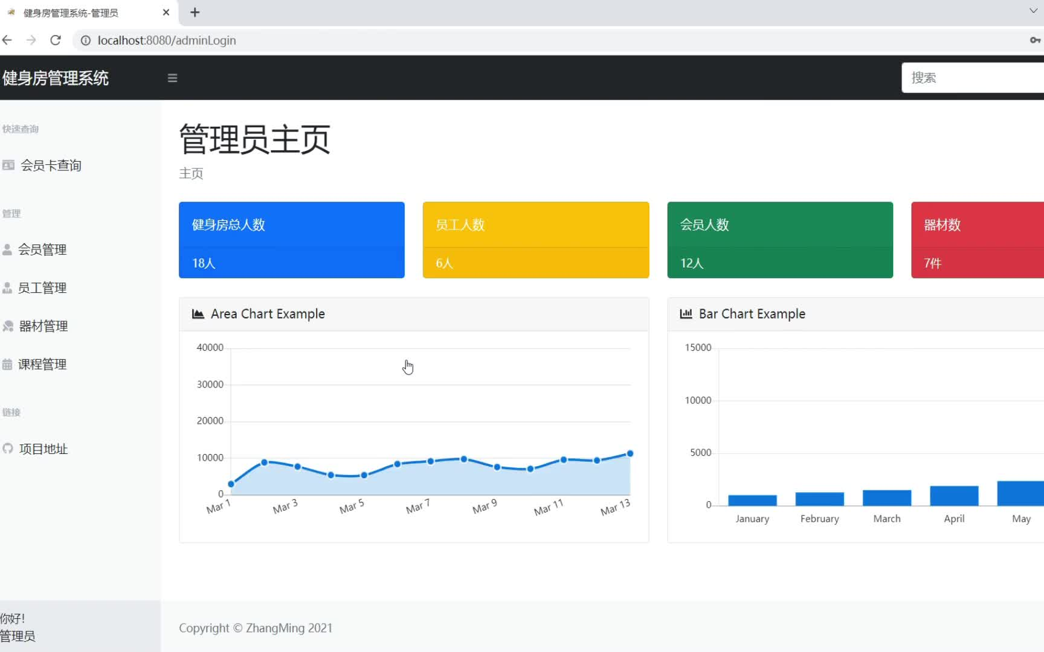Click the Area Chart Example header text
Image resolution: width=1044 pixels, height=652 pixels.
tap(268, 314)
